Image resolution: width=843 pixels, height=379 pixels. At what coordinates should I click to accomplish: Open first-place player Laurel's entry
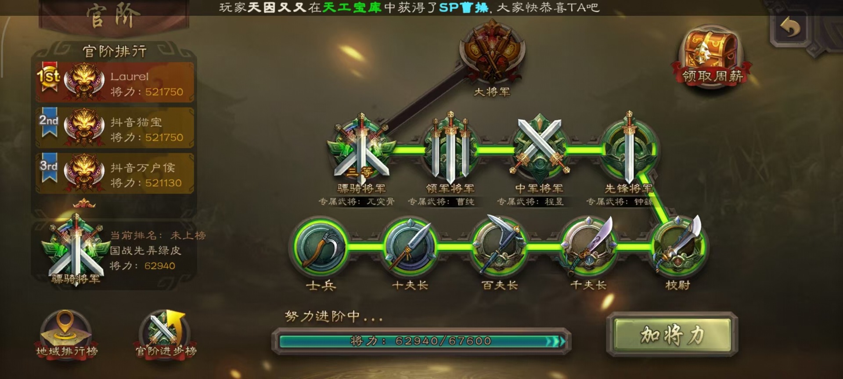tap(115, 82)
